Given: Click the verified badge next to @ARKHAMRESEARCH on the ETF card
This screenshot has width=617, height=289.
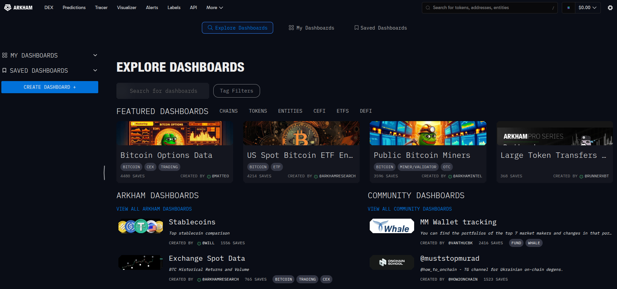Looking at the screenshot, I should coord(316,176).
